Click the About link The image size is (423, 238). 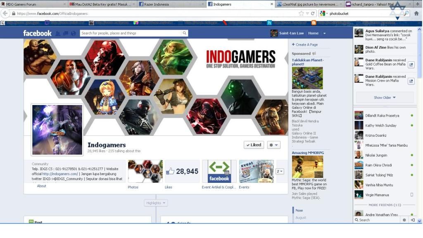(42, 186)
